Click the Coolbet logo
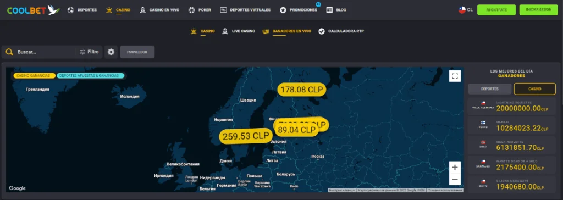The image size is (563, 200). (x=34, y=10)
